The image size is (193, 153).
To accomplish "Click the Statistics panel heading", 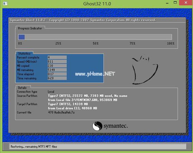I will pos(24,53).
